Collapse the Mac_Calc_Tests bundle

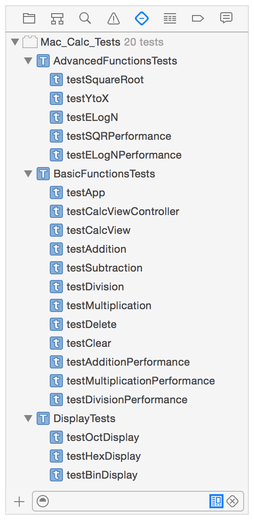click(15, 42)
